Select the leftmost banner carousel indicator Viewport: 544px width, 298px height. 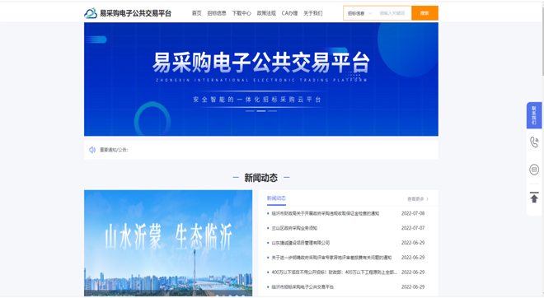tap(250, 111)
